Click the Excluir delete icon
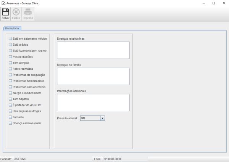The width and height of the screenshot is (229, 162). tap(16, 12)
